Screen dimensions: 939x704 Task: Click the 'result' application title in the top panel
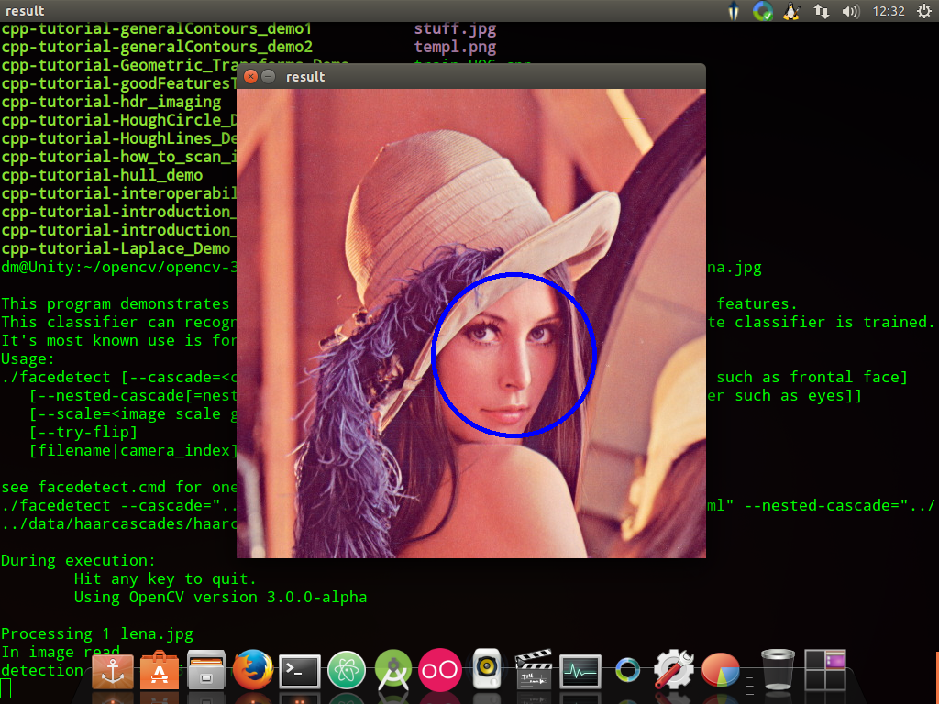coord(25,11)
